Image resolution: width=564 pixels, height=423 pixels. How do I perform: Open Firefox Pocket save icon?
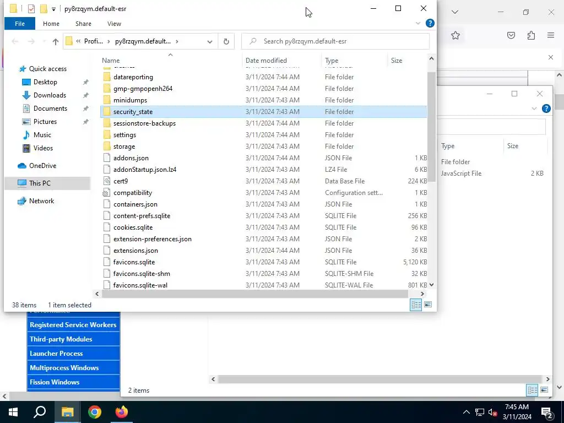[511, 35]
